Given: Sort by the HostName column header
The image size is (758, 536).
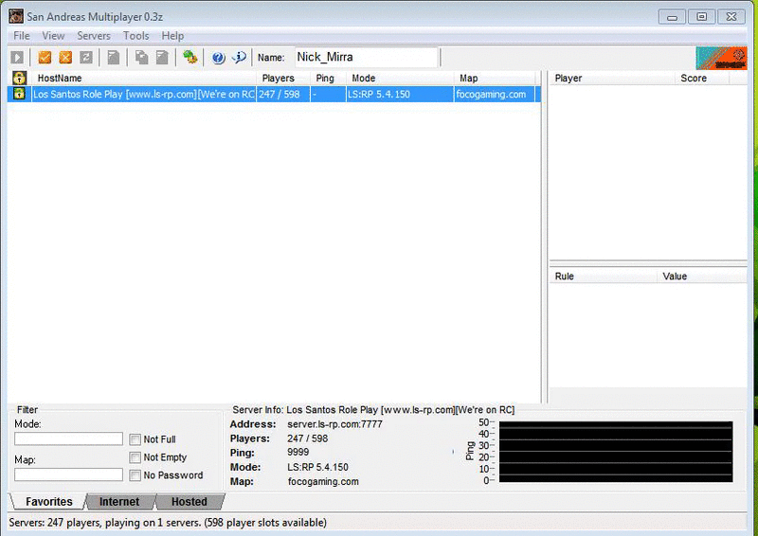Looking at the screenshot, I should coord(144,78).
